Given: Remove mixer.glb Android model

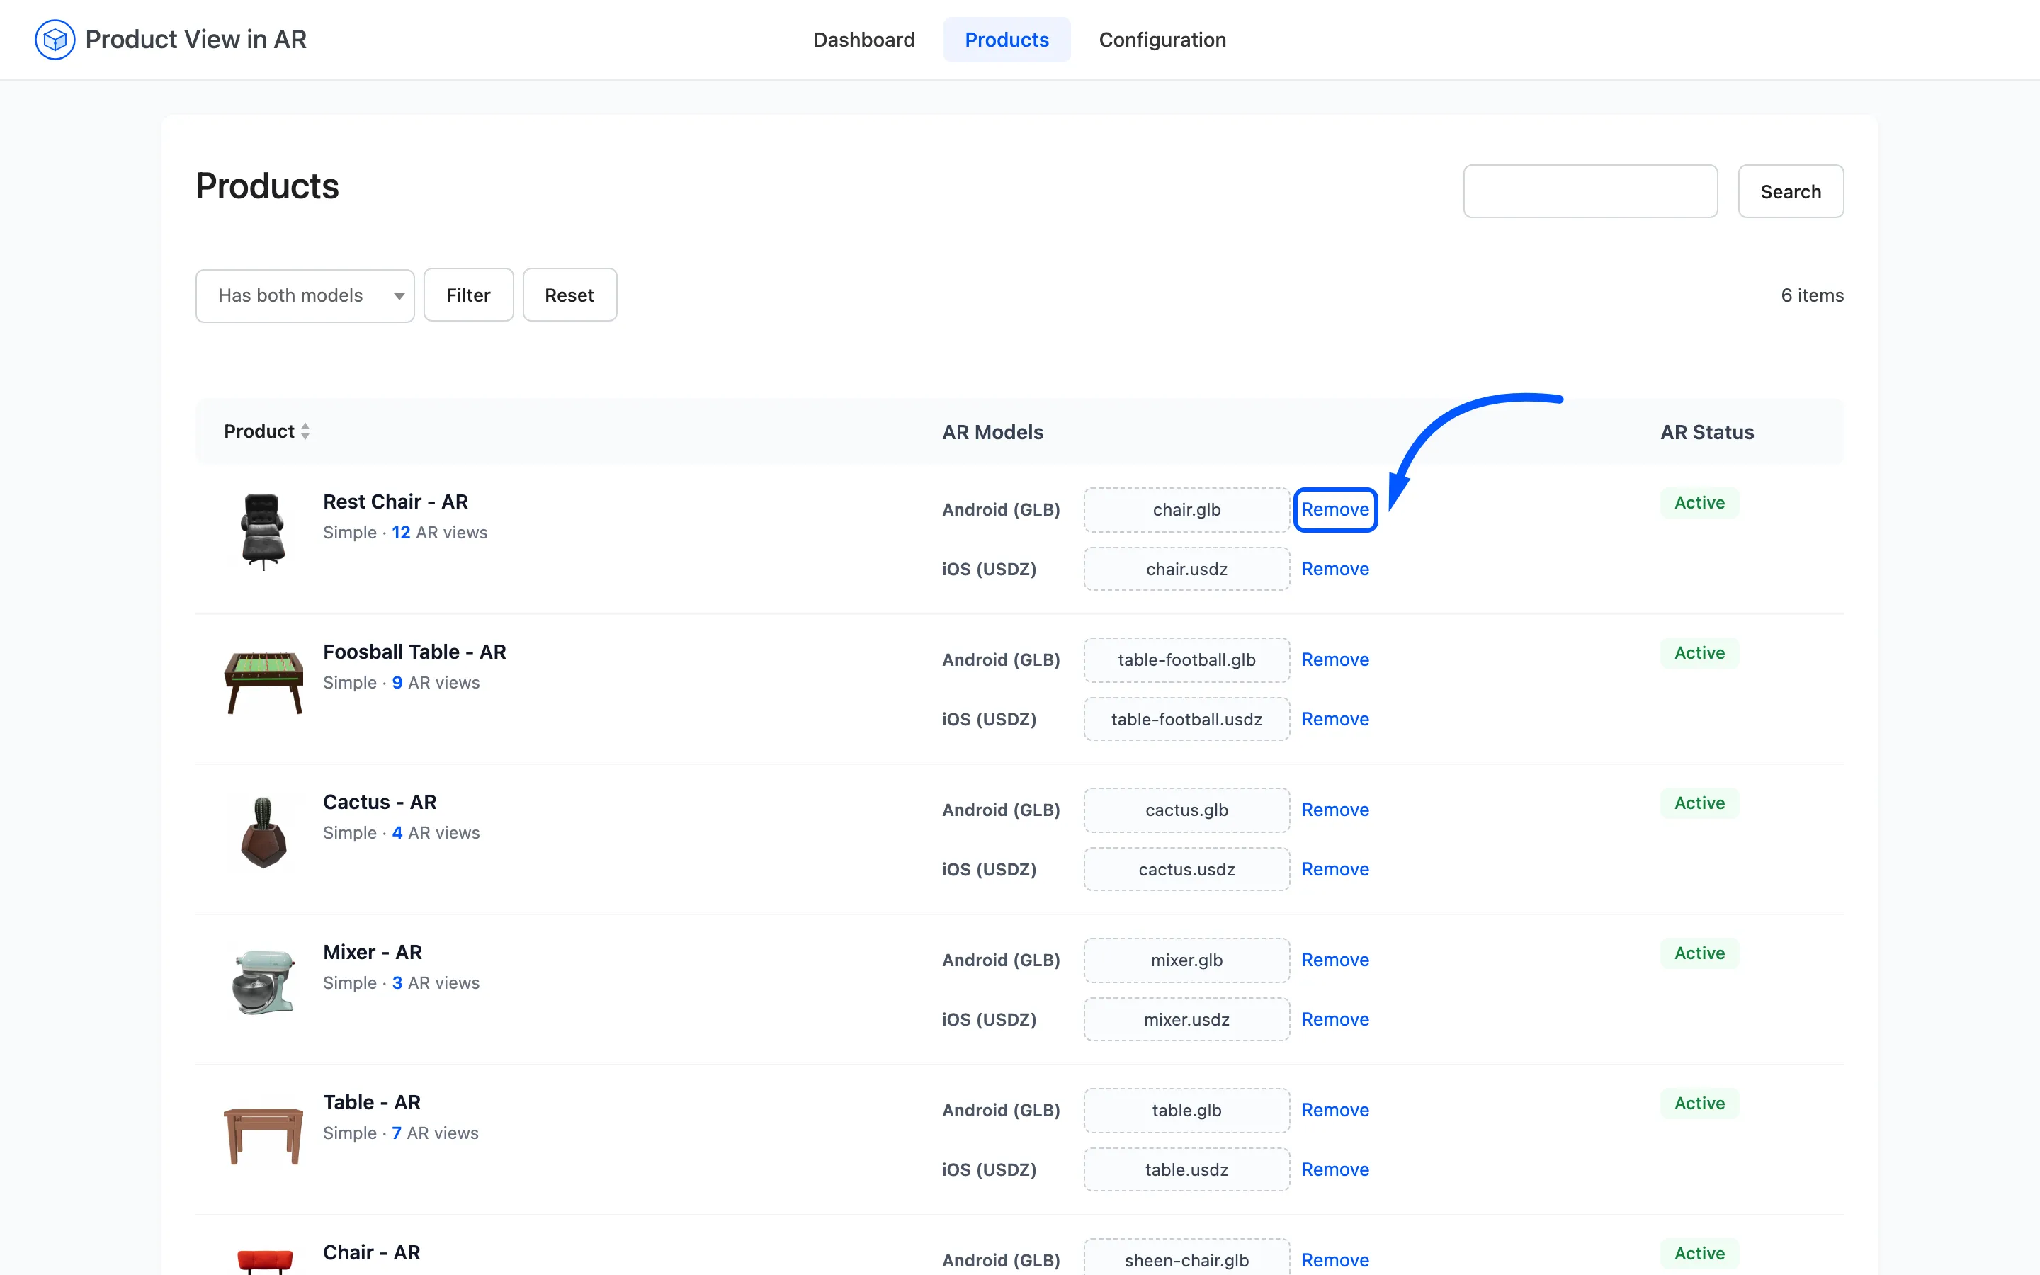Looking at the screenshot, I should click(x=1335, y=960).
